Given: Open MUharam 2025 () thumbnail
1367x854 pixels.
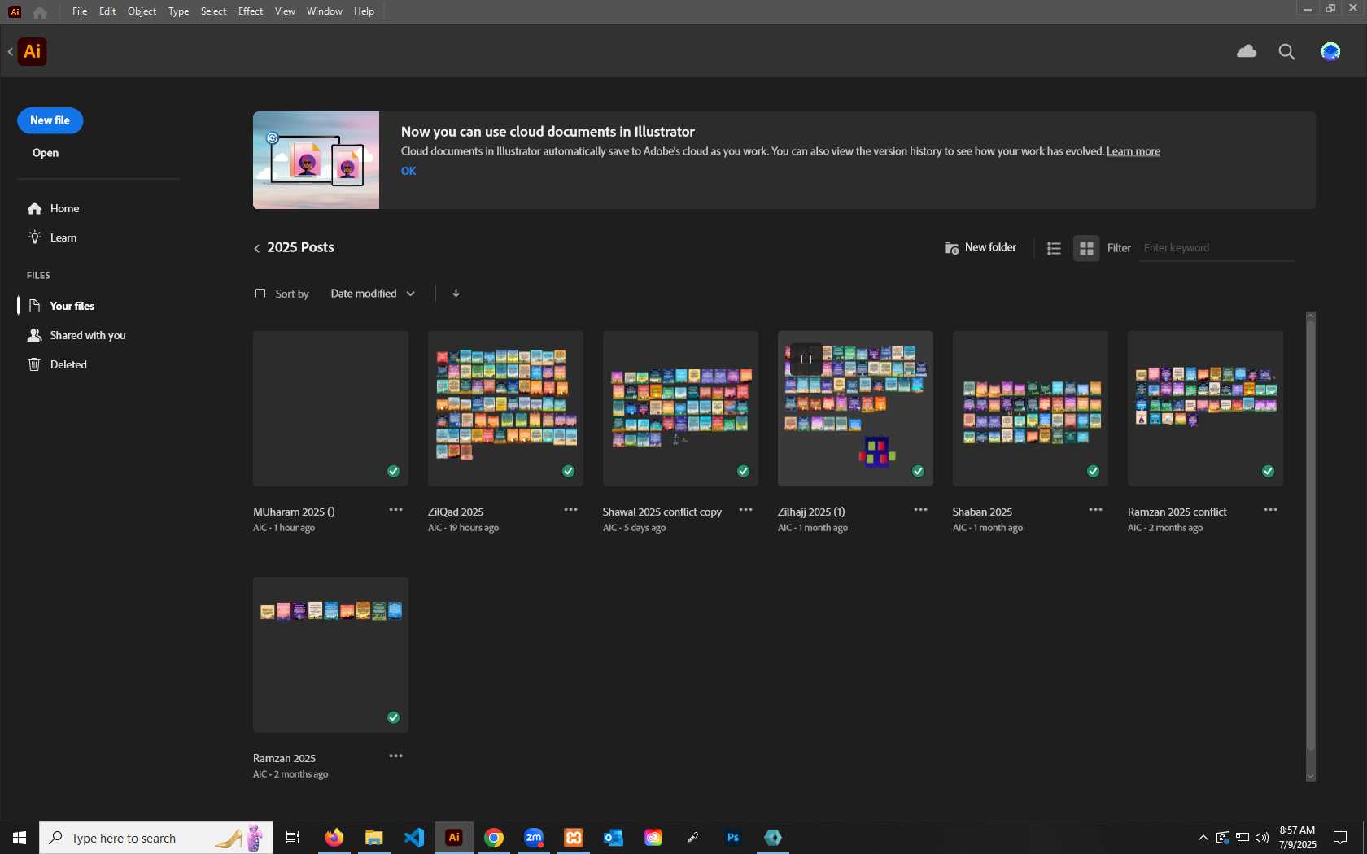Looking at the screenshot, I should pos(330,408).
